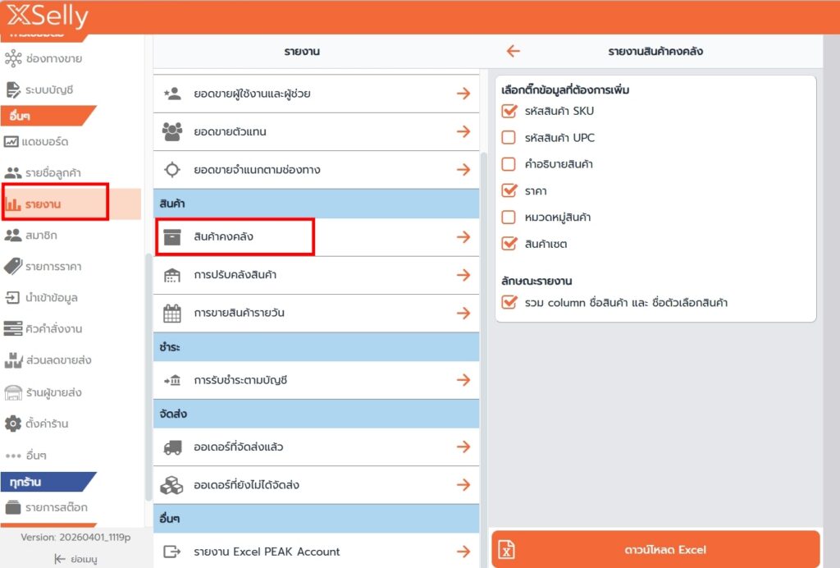The image size is (840, 568).
Task: Enable the รหัสสินค้า UPC checkbox
Action: point(509,138)
